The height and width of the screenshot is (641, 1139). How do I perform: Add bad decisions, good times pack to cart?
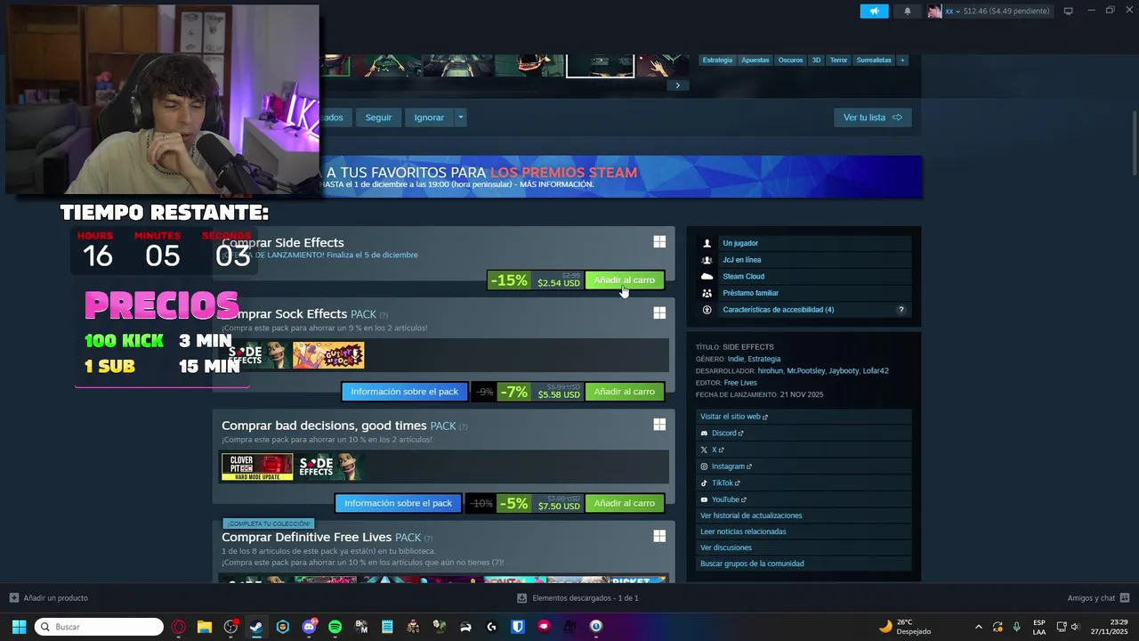pyautogui.click(x=625, y=503)
